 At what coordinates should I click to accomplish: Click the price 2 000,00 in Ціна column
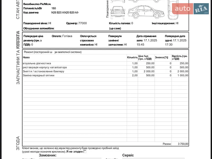point(149,71)
